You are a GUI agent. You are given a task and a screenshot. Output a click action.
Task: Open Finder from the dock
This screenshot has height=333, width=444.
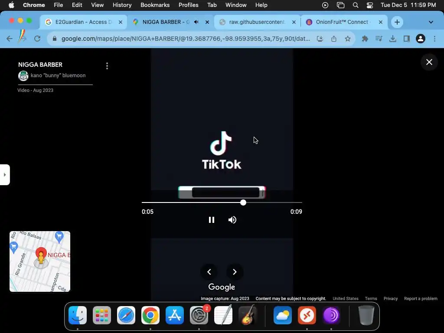[x=78, y=315]
